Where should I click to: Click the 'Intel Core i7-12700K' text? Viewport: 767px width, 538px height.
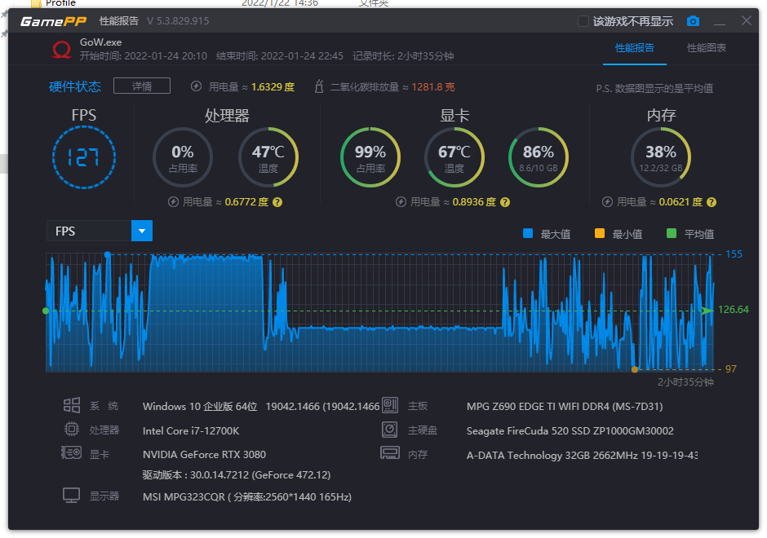click(x=191, y=430)
